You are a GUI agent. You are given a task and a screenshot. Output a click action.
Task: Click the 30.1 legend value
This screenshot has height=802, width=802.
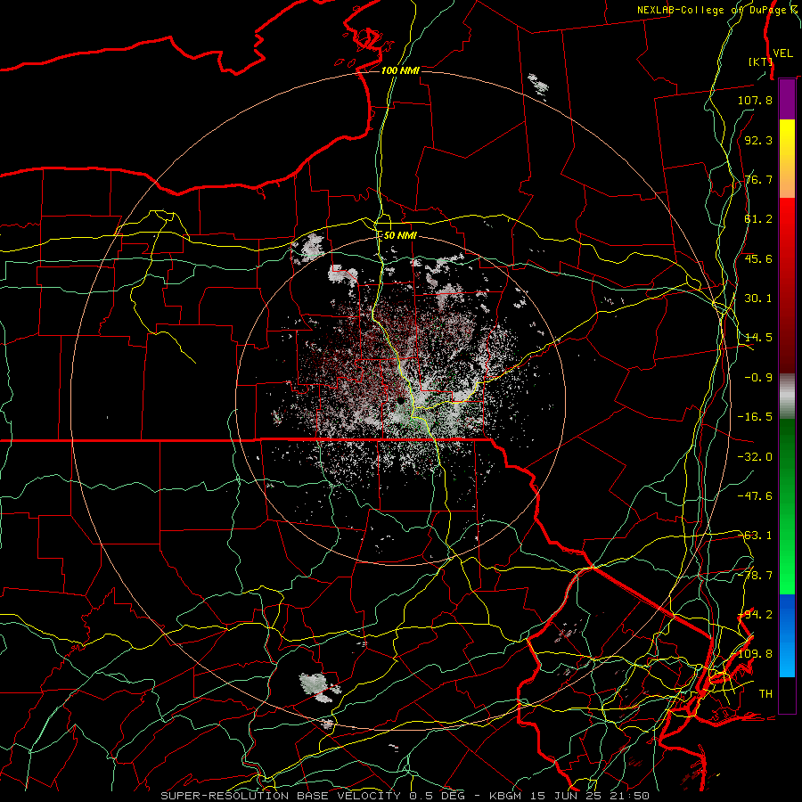(758, 299)
